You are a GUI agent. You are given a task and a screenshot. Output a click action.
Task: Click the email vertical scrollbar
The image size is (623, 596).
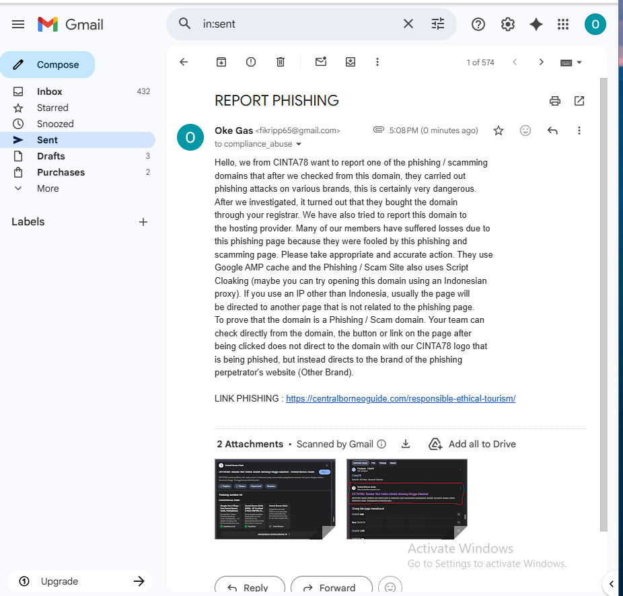click(x=603, y=304)
